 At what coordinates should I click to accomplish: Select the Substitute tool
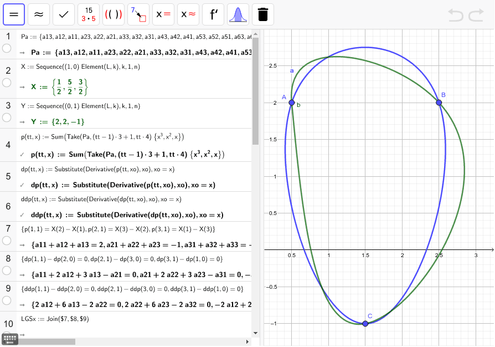138,14
